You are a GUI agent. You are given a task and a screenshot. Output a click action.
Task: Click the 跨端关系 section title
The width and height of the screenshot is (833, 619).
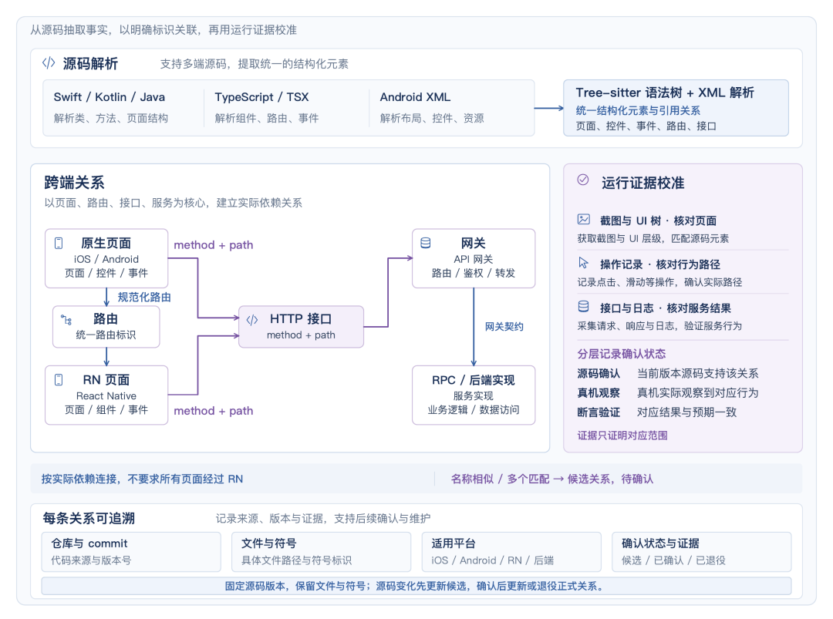74,183
